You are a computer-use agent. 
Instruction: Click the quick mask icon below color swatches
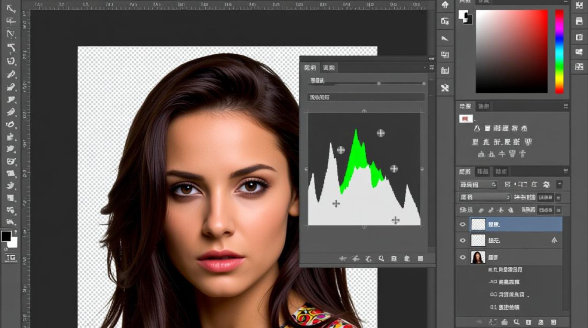click(11, 258)
